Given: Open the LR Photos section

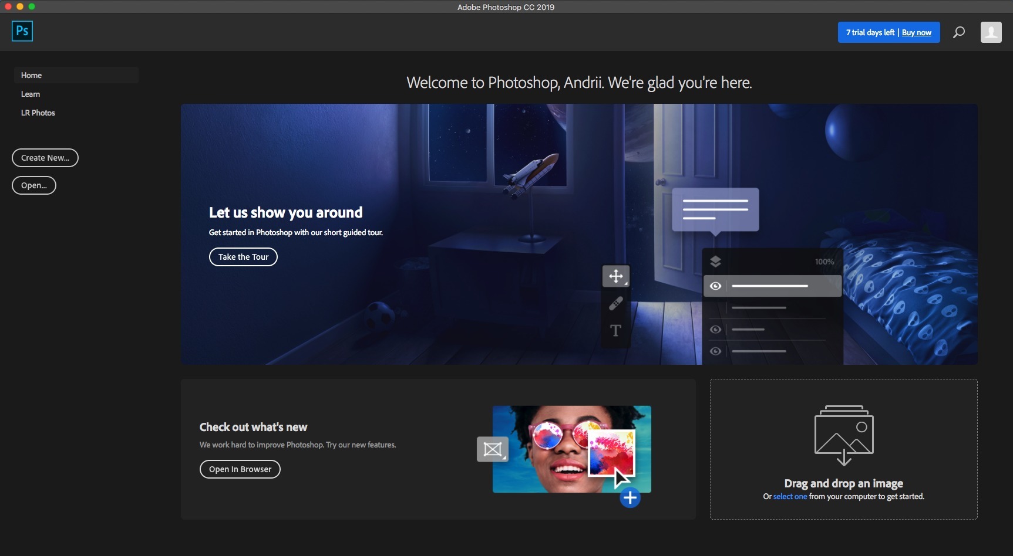Looking at the screenshot, I should click(x=38, y=113).
